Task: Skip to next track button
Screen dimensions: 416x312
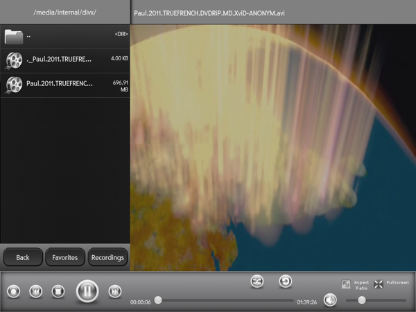Action: click(115, 291)
